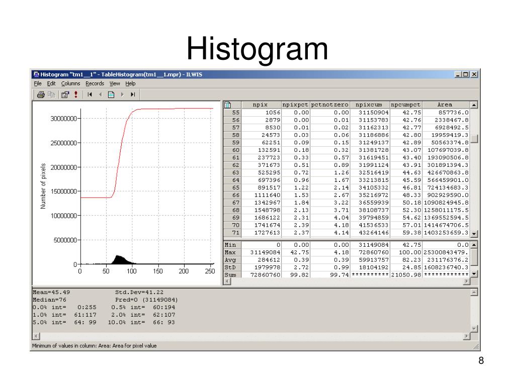Click the Median=76 text

tap(49, 300)
